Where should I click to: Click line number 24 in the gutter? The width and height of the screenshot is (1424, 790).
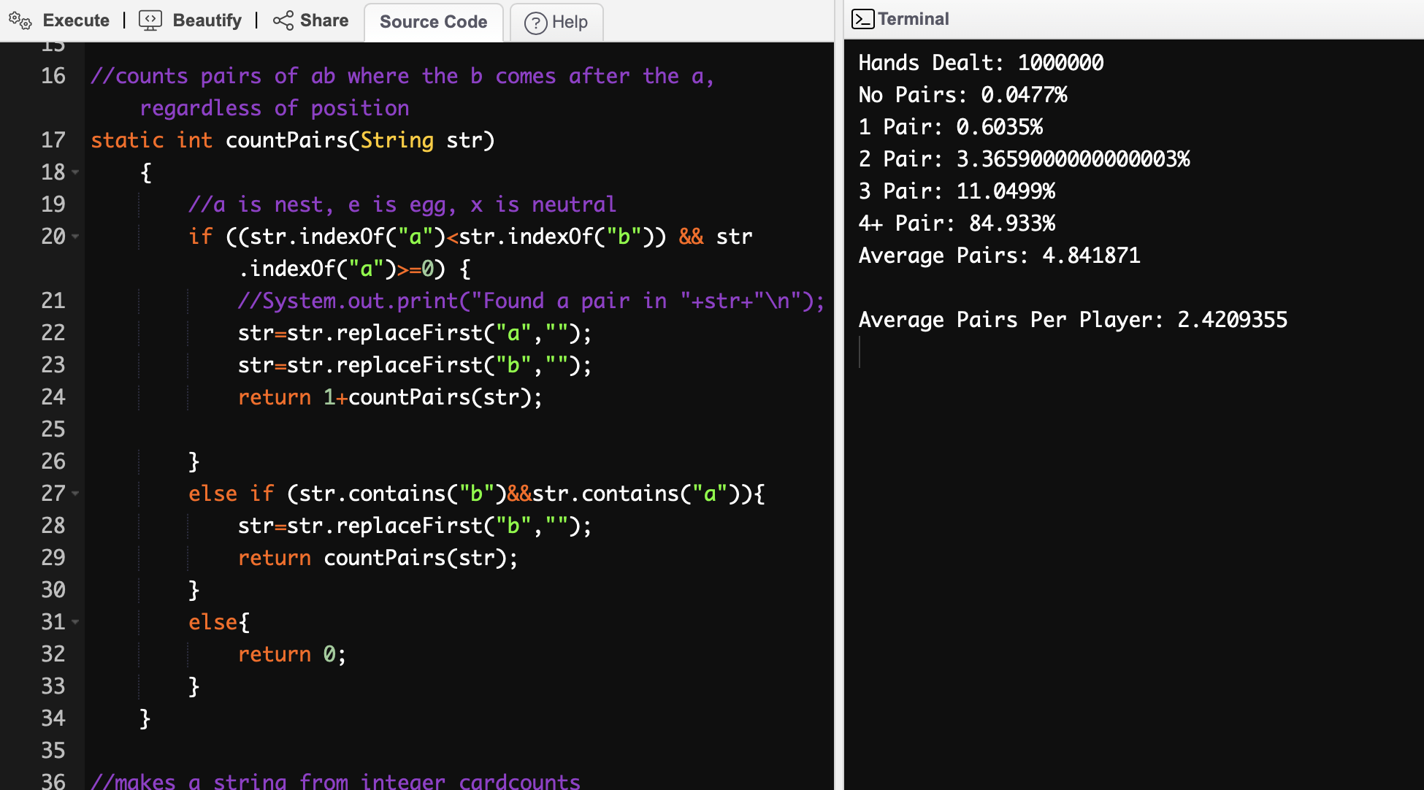pyautogui.click(x=53, y=397)
